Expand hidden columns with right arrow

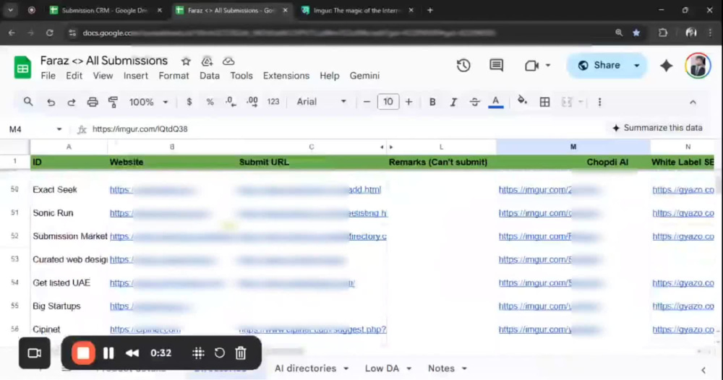(391, 147)
